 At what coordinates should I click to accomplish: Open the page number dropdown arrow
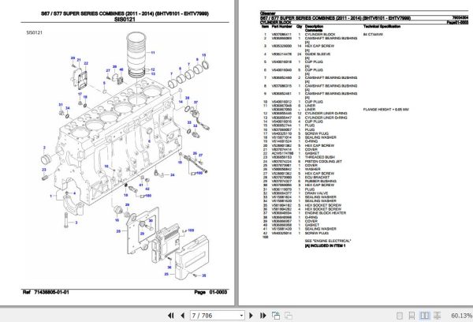tap(241, 316)
